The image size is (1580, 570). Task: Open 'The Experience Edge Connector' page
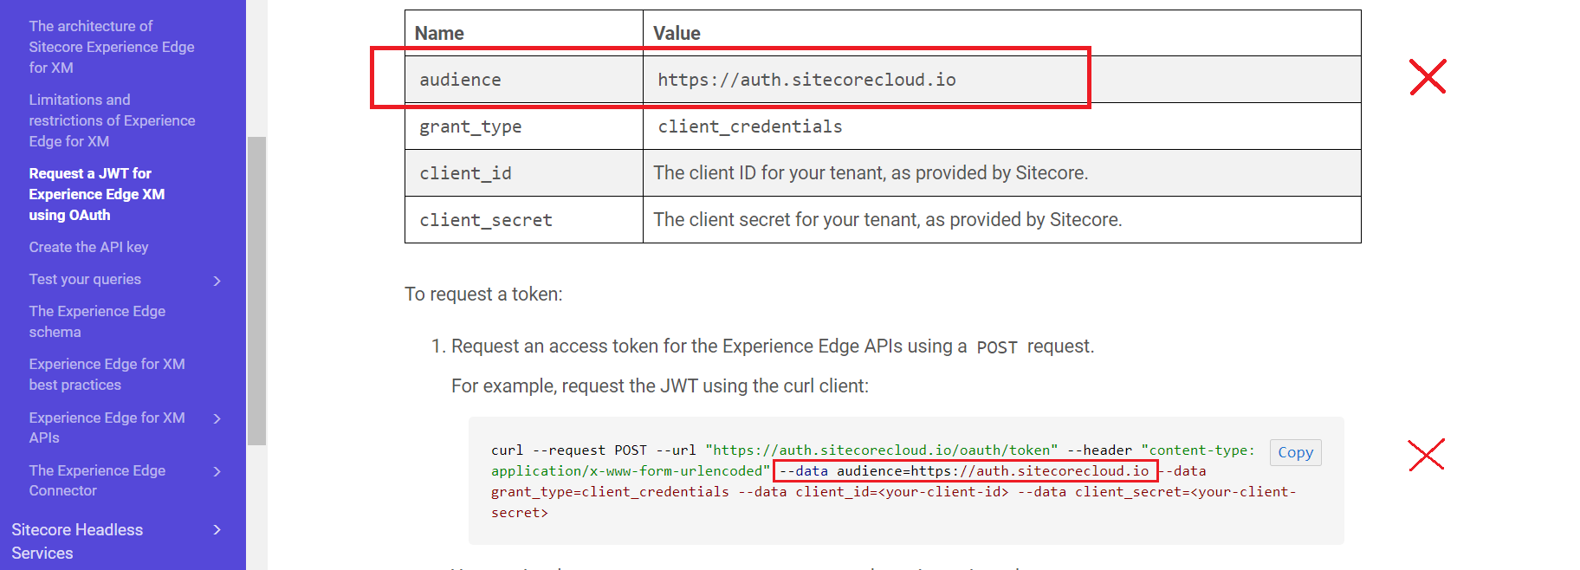pos(97,480)
